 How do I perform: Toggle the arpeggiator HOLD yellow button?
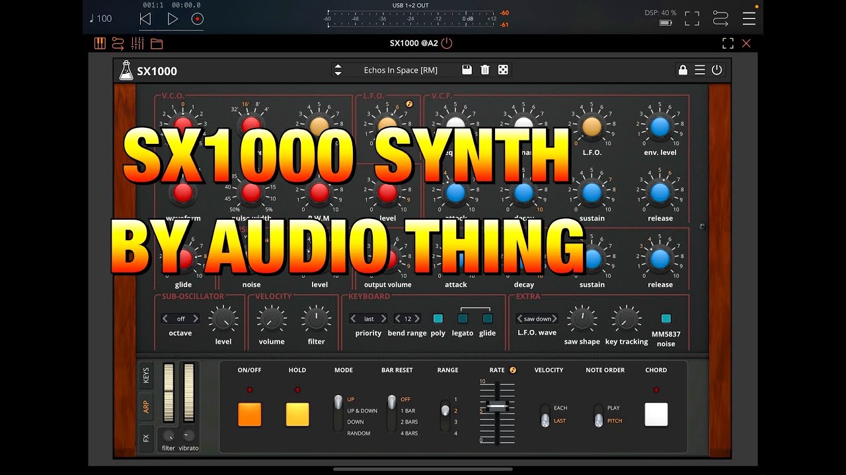coord(297,414)
